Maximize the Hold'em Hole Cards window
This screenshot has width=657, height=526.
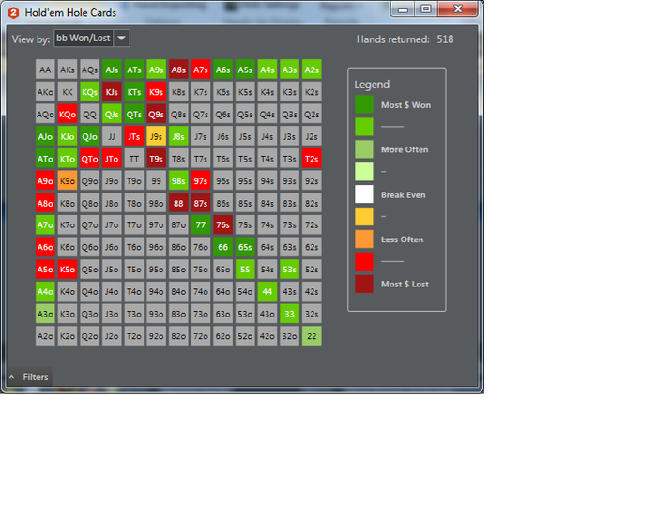tap(426, 8)
